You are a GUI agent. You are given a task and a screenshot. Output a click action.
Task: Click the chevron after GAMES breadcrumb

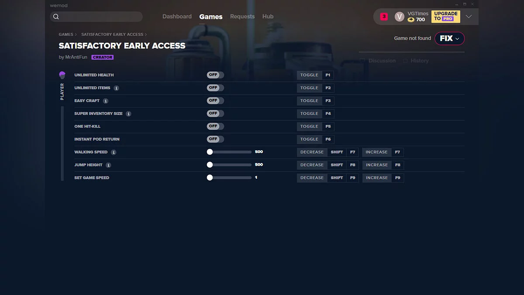coord(76,35)
